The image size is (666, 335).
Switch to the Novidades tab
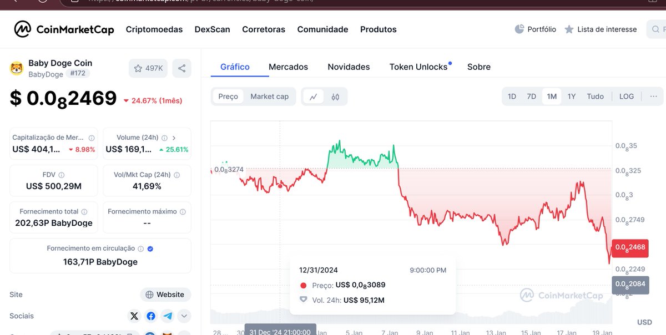click(349, 67)
